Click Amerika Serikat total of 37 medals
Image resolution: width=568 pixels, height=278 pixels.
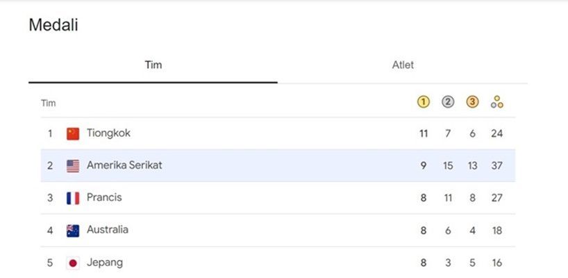(497, 165)
